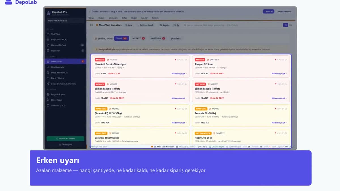
Task: Click the DepoLab brand logo at top left
Action: [21, 2]
